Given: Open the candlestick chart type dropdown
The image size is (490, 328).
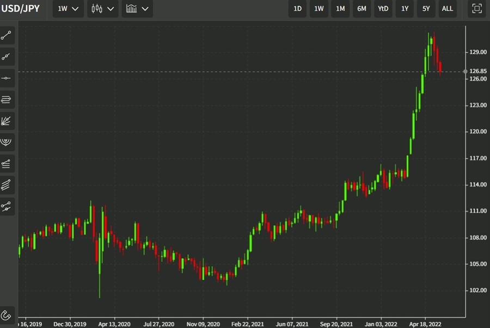Looking at the screenshot, I should pos(102,9).
